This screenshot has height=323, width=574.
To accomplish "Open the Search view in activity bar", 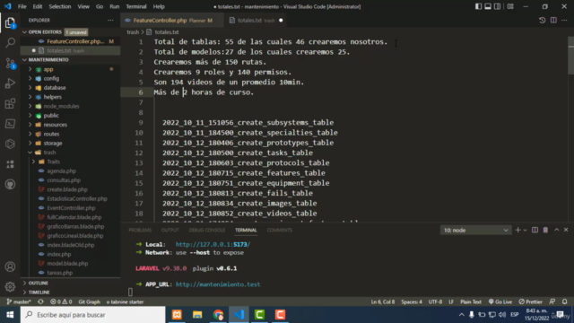I will [x=10, y=43].
